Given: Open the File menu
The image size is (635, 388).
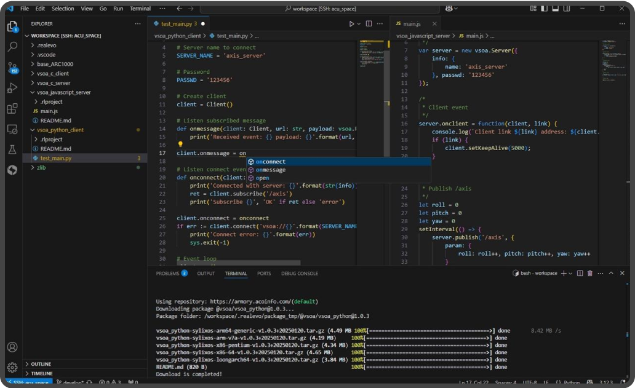Looking at the screenshot, I should click(x=24, y=9).
